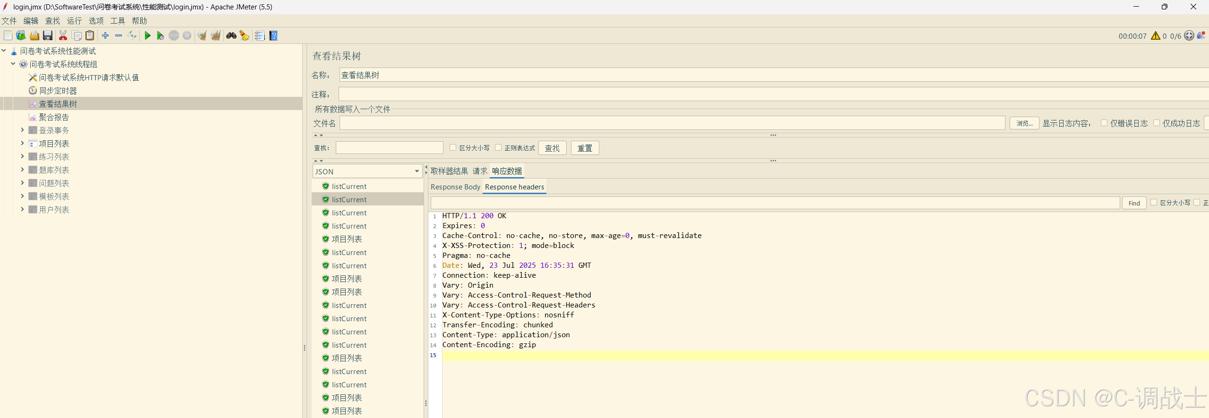Select 聚合报告 in the test plan tree

54,117
